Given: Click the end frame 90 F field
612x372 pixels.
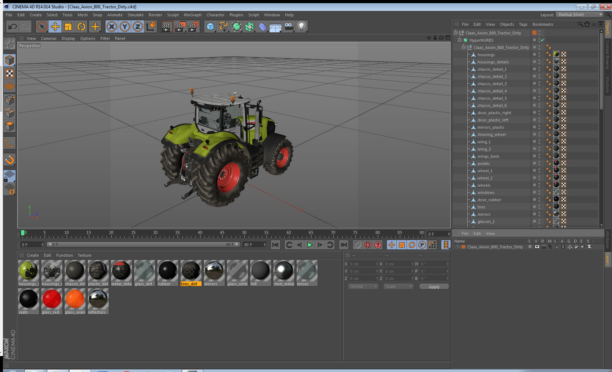Looking at the screenshot, I should click(255, 245).
